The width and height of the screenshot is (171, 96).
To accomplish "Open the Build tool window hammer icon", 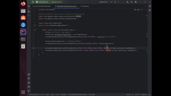I will tap(29, 79).
